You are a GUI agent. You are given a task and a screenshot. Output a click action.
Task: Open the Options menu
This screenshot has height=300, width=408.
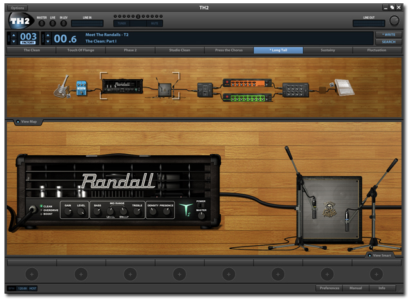pos(17,8)
